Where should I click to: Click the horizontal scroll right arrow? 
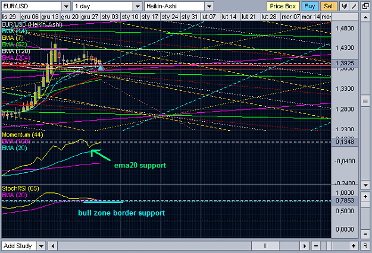pos(305,246)
